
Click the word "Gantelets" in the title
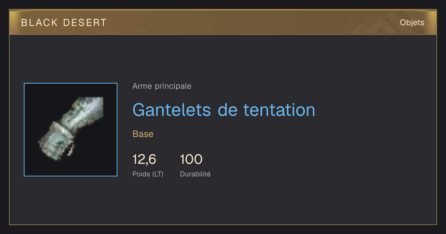tap(172, 110)
